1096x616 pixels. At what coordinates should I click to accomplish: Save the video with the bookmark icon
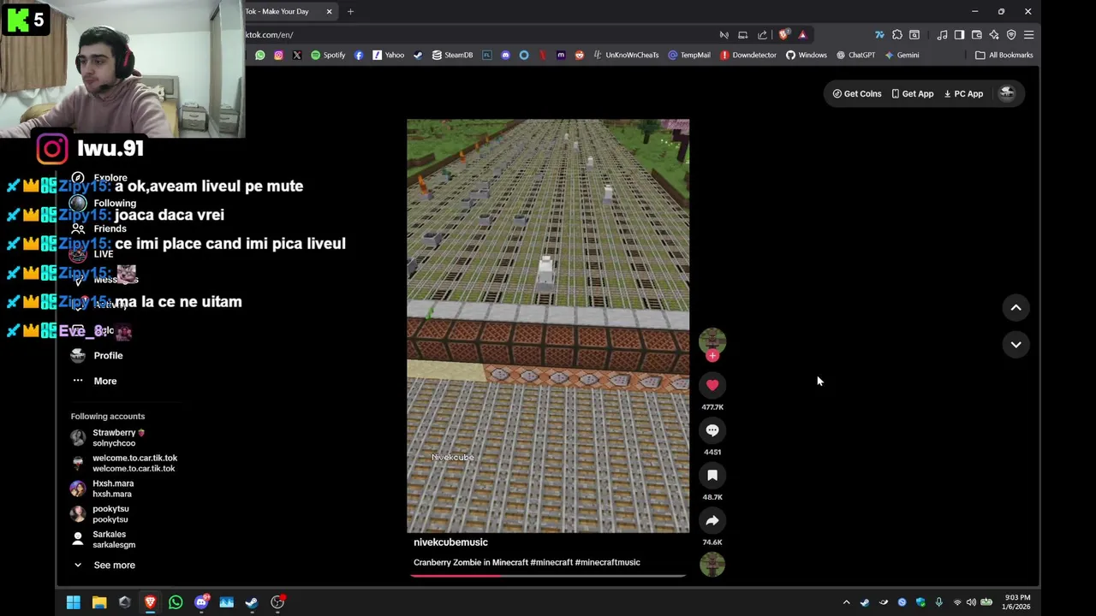click(x=712, y=476)
